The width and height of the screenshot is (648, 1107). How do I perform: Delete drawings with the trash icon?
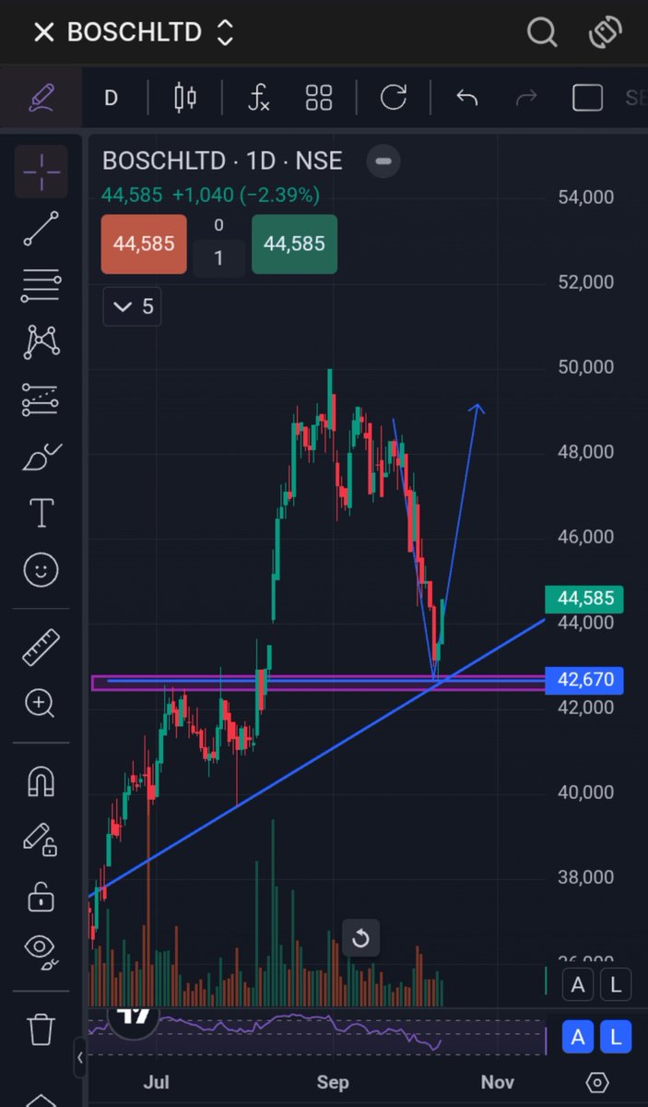click(x=41, y=1028)
